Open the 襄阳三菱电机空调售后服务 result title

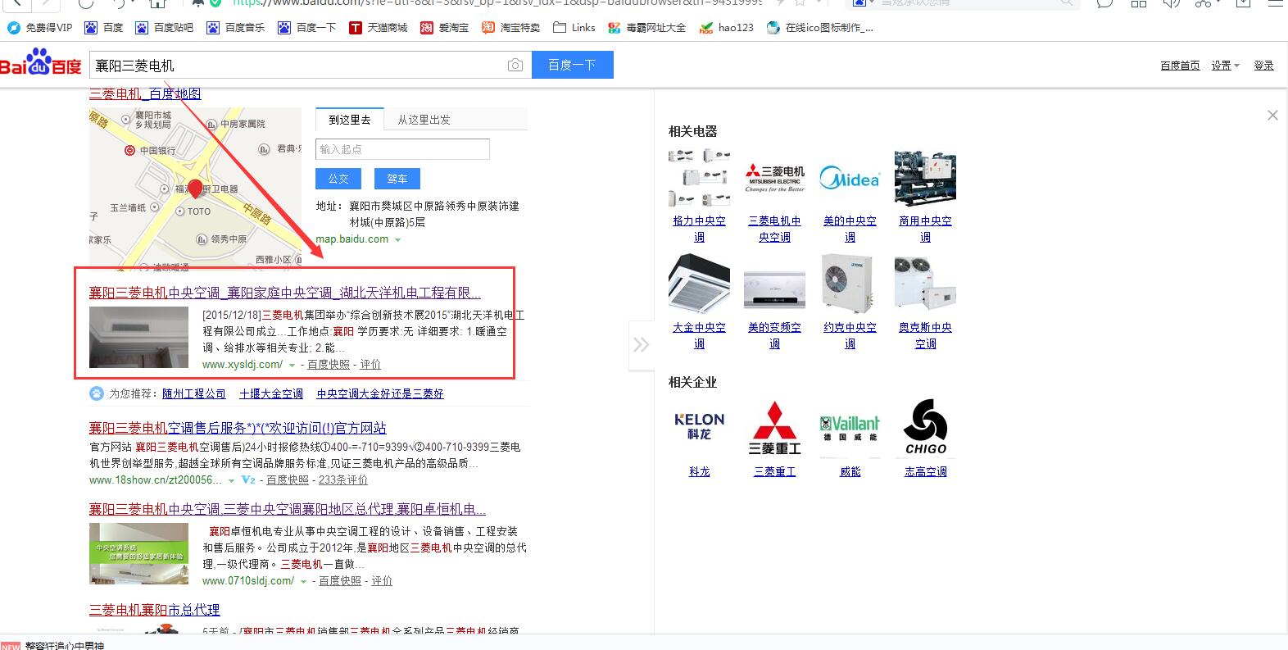point(238,428)
